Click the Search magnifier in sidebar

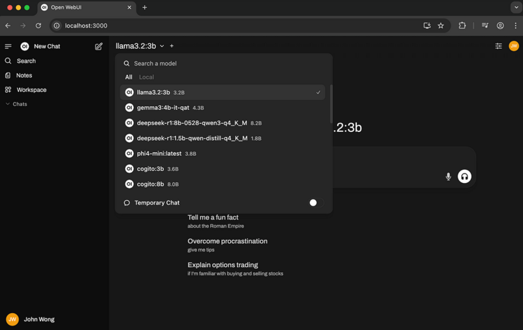tap(8, 61)
